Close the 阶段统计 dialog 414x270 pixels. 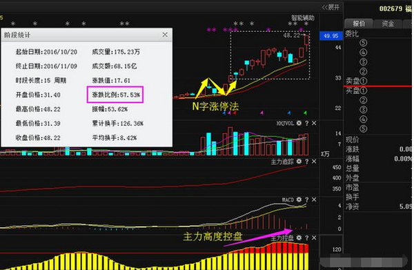(x=165, y=35)
